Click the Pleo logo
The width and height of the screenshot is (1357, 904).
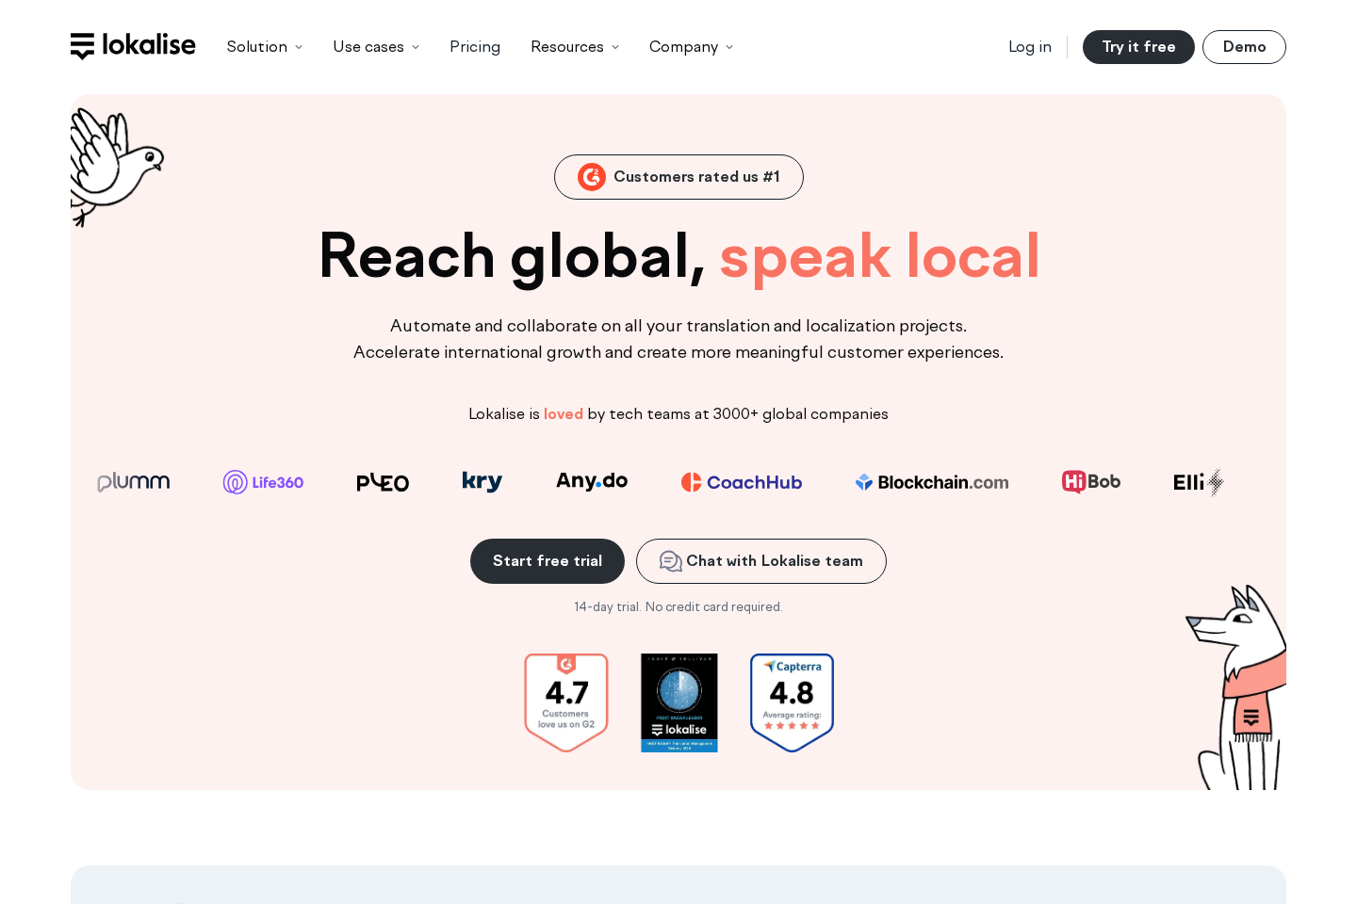point(383,483)
